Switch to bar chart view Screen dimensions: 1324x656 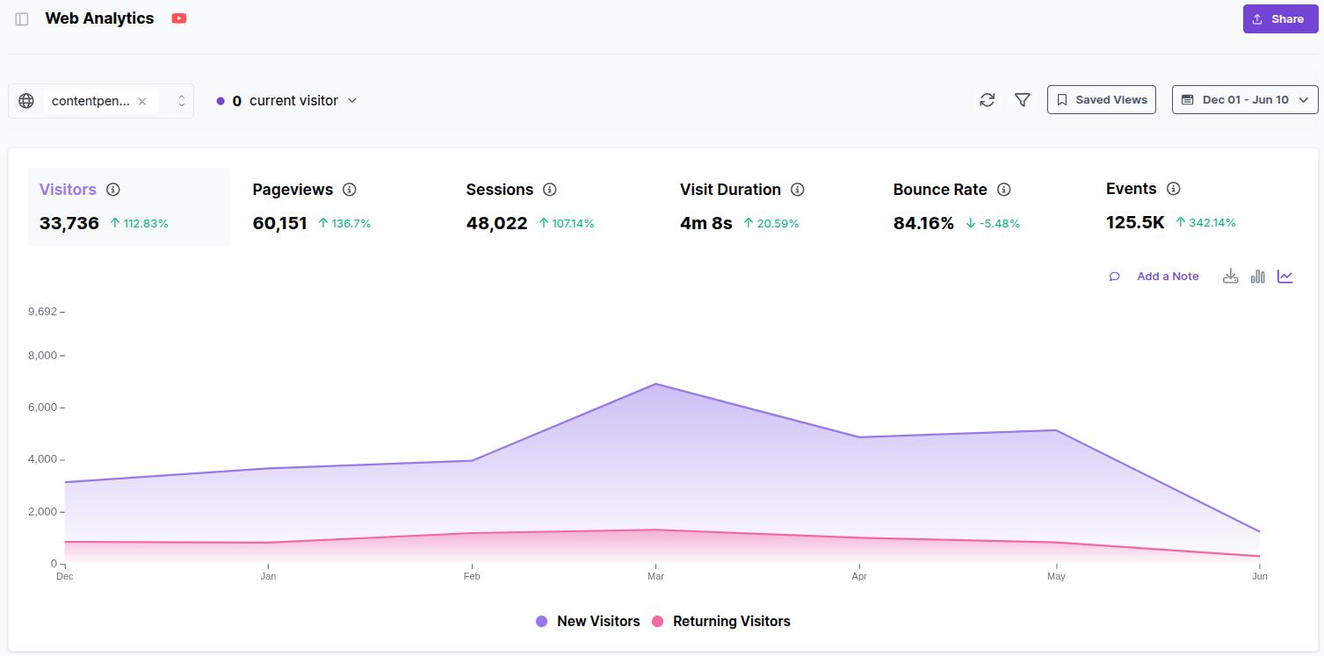(1258, 277)
